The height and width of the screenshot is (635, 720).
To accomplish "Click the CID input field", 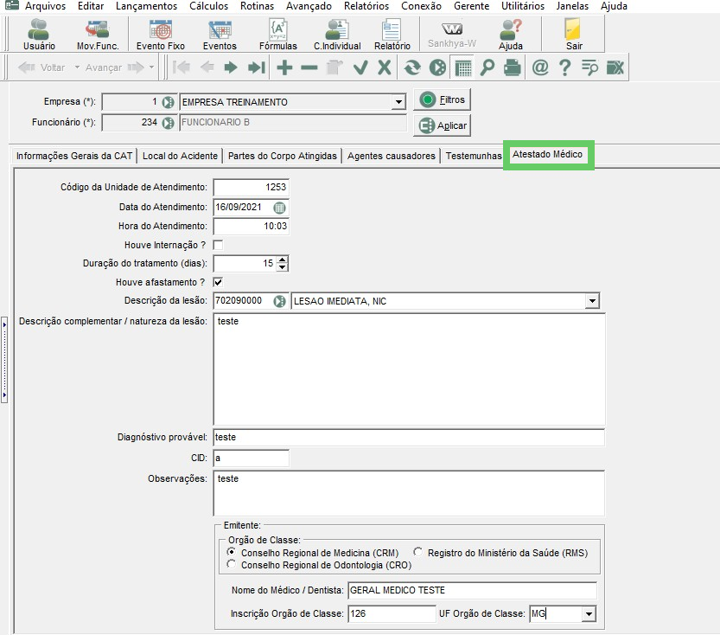I will click(252, 459).
